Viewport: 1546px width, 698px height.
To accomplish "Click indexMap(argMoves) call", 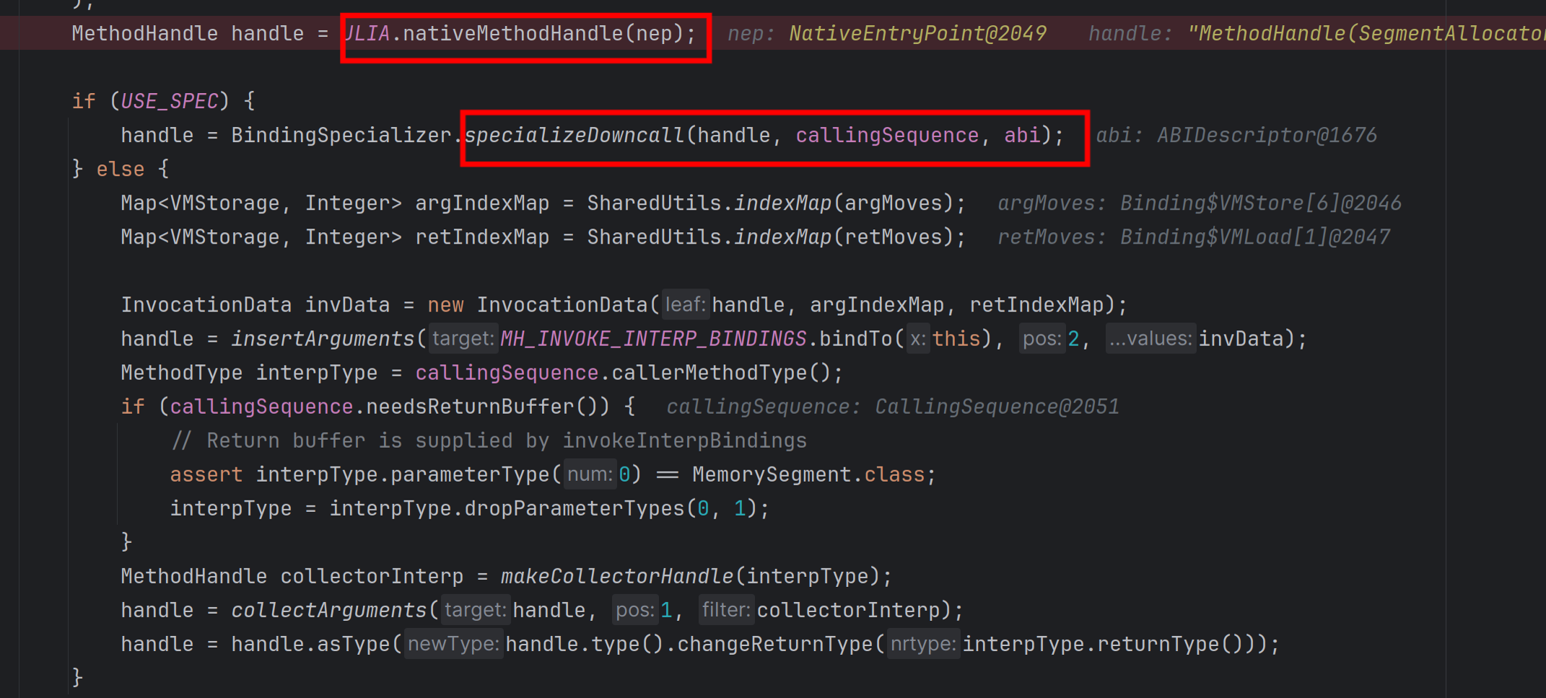I will 843,203.
